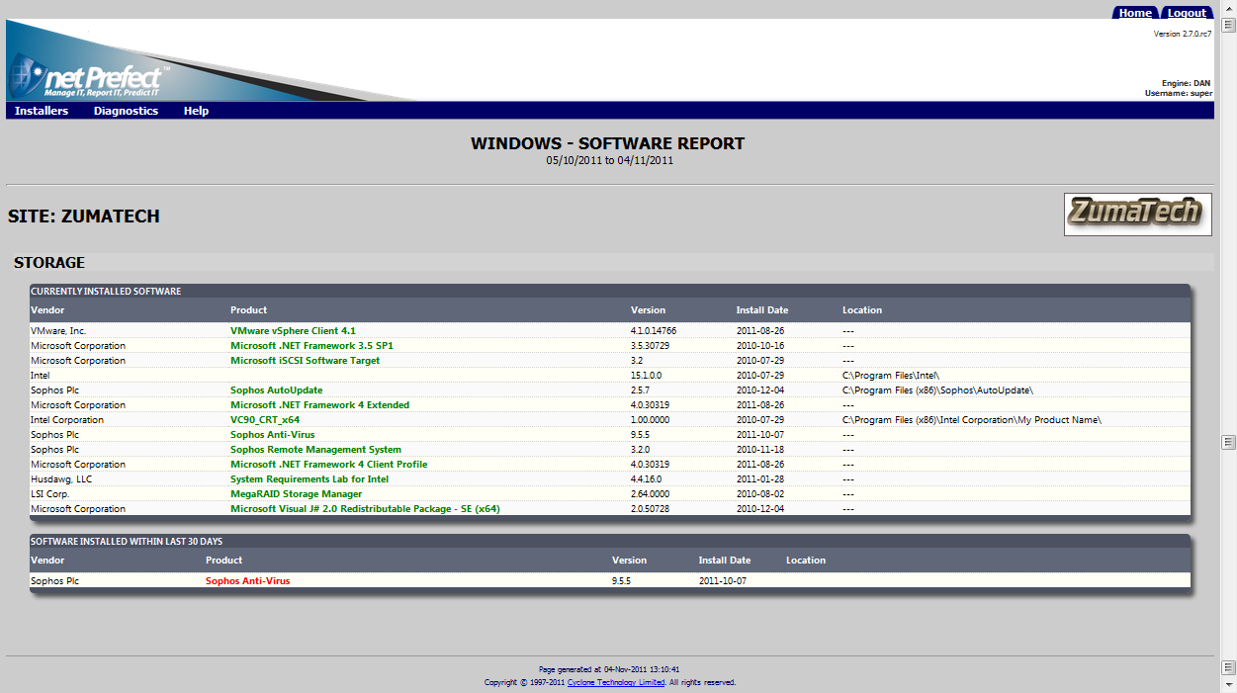Open Microsoft .NET Framework 4 Extended link
The width and height of the screenshot is (1237, 693).
click(319, 405)
